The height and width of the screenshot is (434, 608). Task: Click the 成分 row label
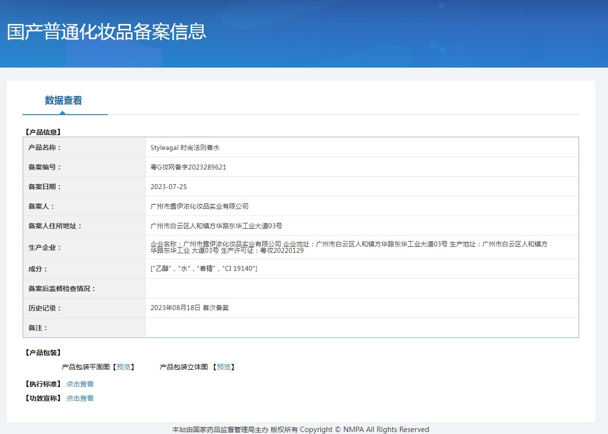click(x=38, y=269)
